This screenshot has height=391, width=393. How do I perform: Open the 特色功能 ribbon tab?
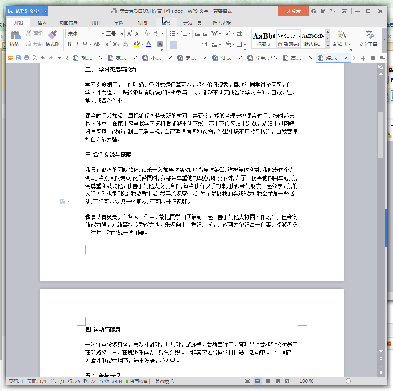pos(221,23)
